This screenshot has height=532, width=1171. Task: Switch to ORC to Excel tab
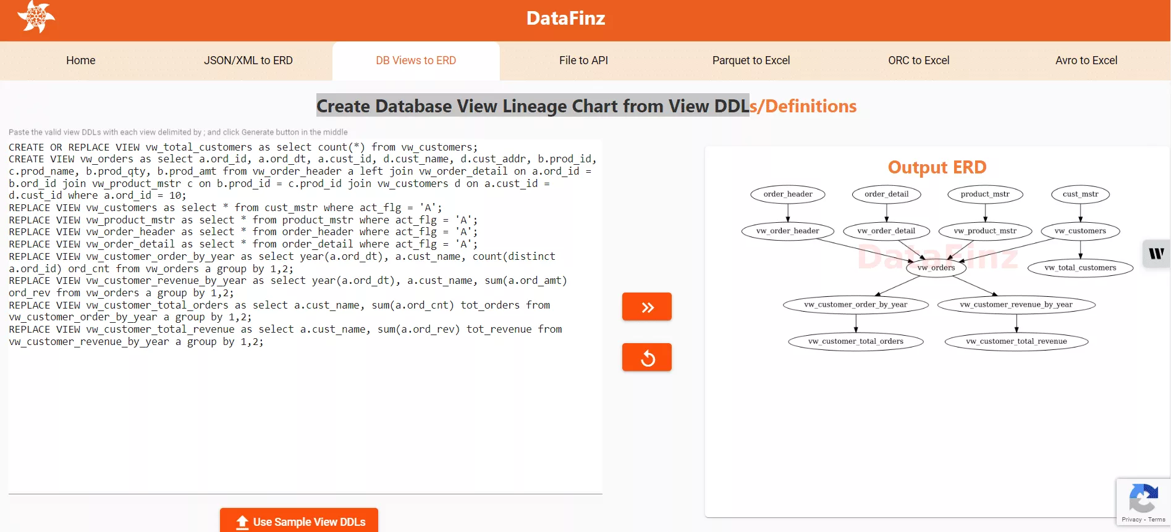tap(918, 60)
